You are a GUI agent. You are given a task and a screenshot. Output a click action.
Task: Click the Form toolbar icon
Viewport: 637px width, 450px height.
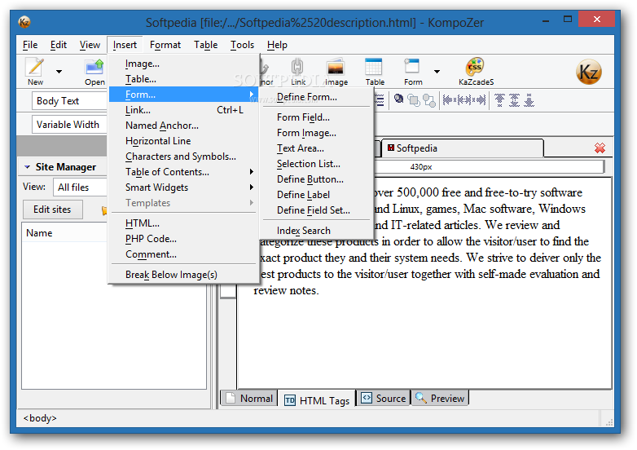[x=412, y=67]
